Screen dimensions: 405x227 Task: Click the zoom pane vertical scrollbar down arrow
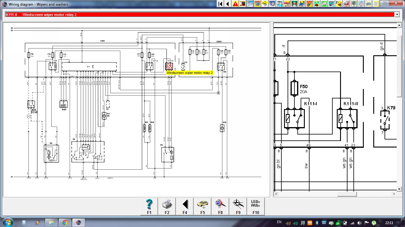[399, 189]
